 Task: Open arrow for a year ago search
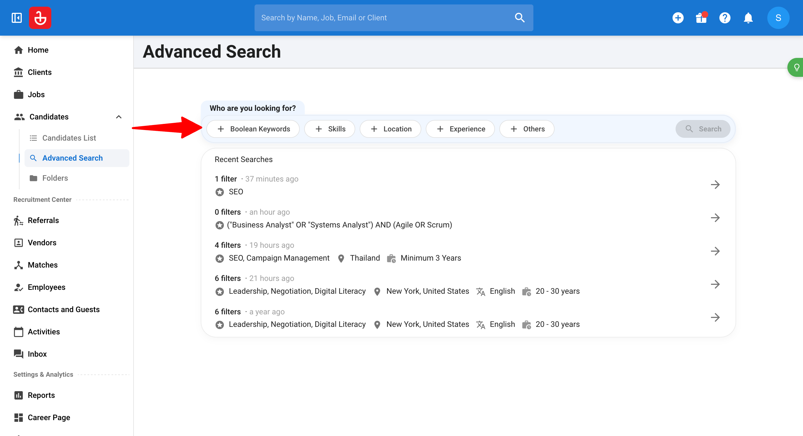click(x=715, y=317)
